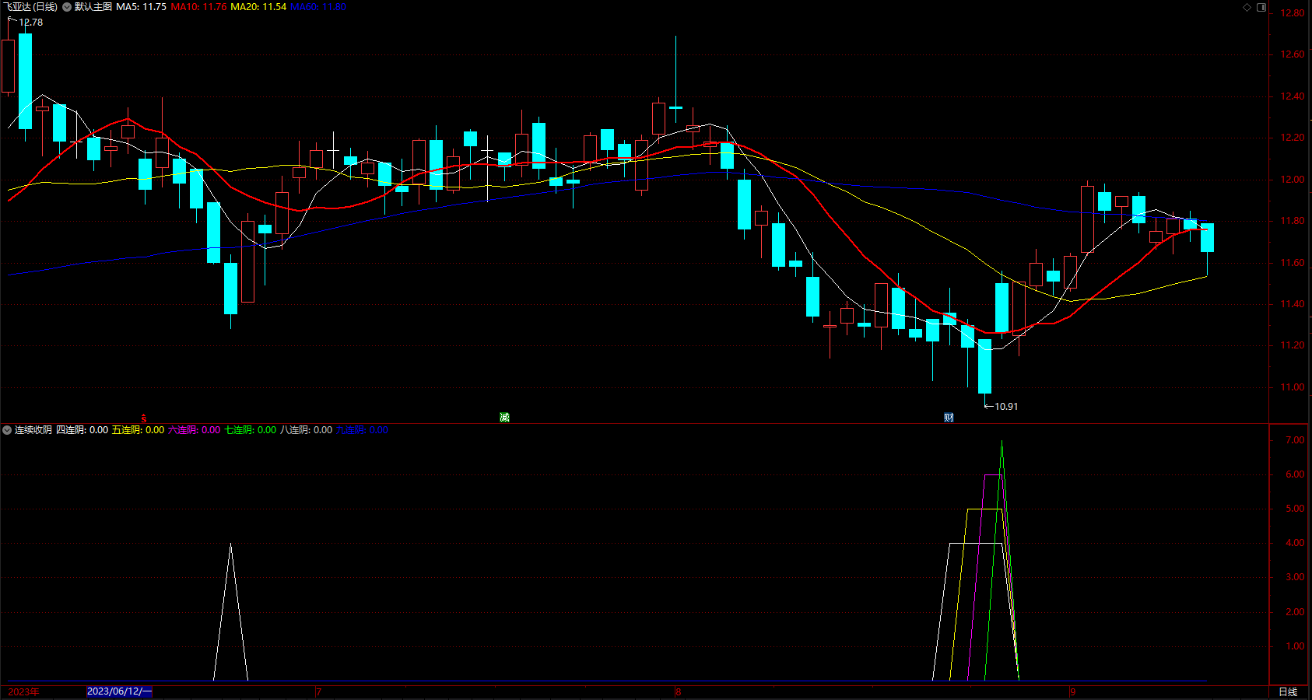Click the month 7 marker on time axis
This screenshot has width=1312, height=700.
point(319,691)
